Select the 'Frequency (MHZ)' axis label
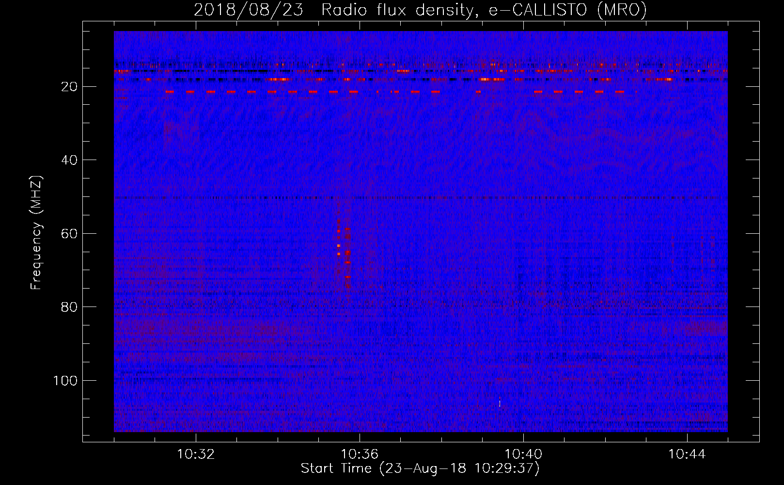This screenshot has height=485, width=784. 36,233
